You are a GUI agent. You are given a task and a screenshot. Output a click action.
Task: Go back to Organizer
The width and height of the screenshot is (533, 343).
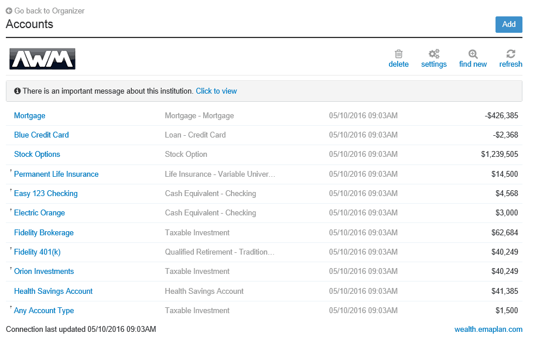[x=49, y=11]
